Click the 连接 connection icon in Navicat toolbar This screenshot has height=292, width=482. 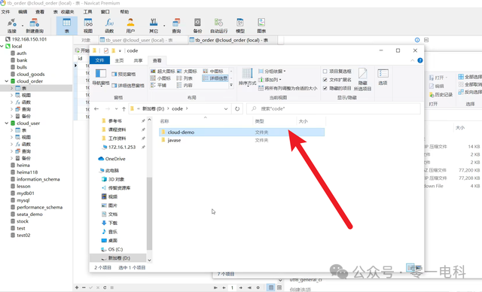(x=12, y=26)
